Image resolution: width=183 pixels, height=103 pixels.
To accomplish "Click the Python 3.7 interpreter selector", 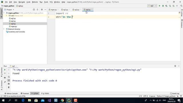I will tap(166, 96).
